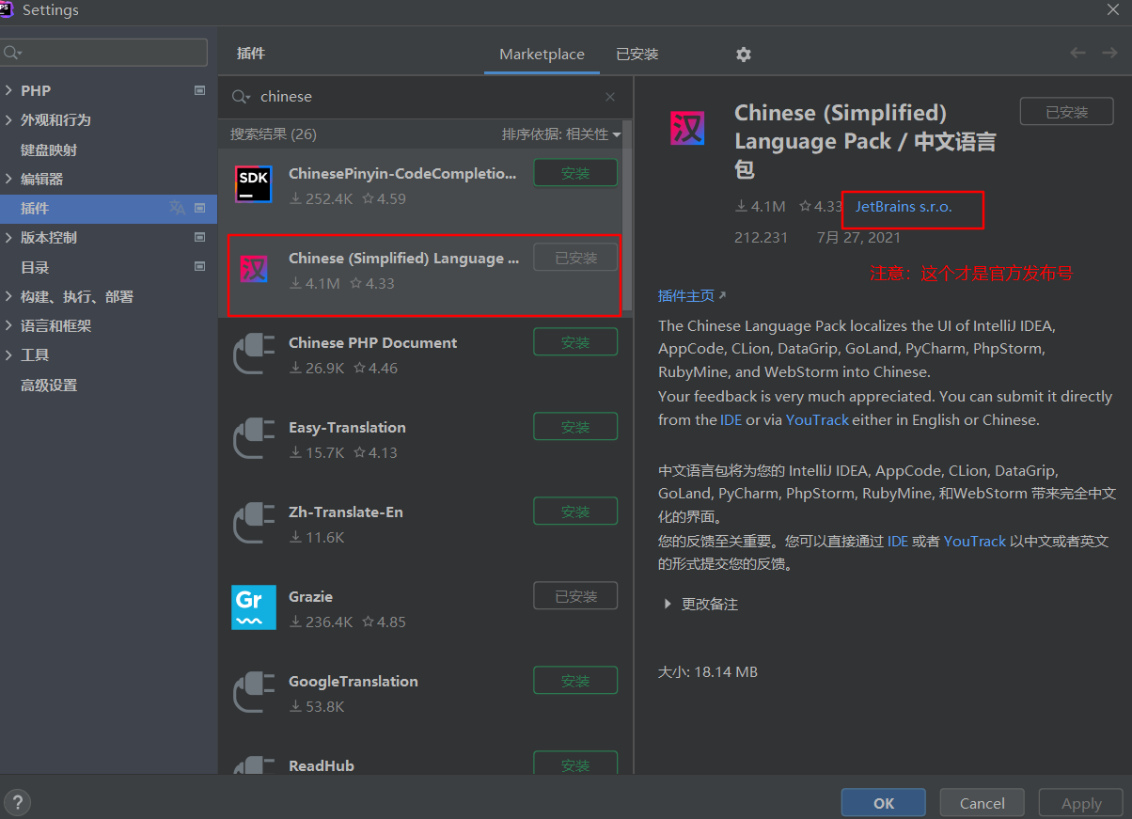The image size is (1132, 819).
Task: Click the help question mark icon
Action: point(17,802)
